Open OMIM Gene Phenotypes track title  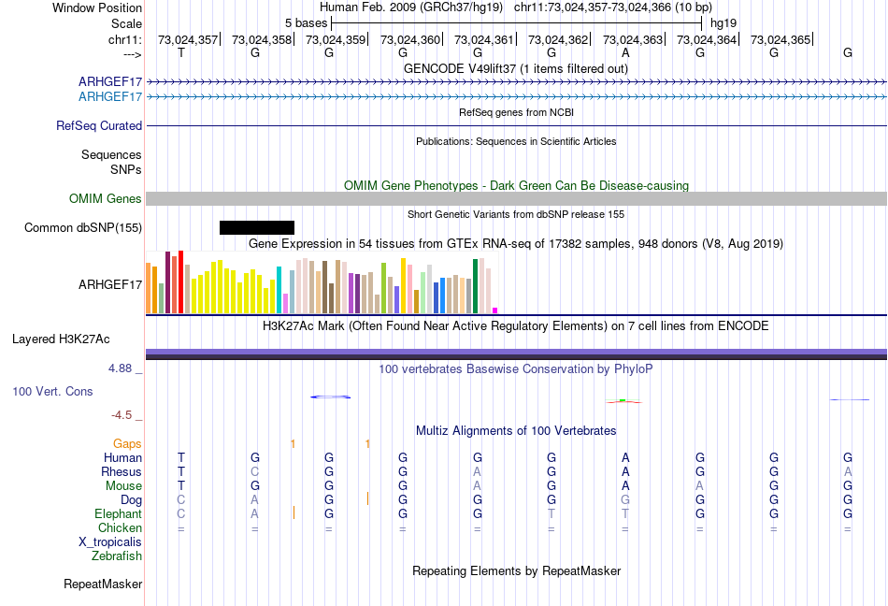click(x=516, y=185)
